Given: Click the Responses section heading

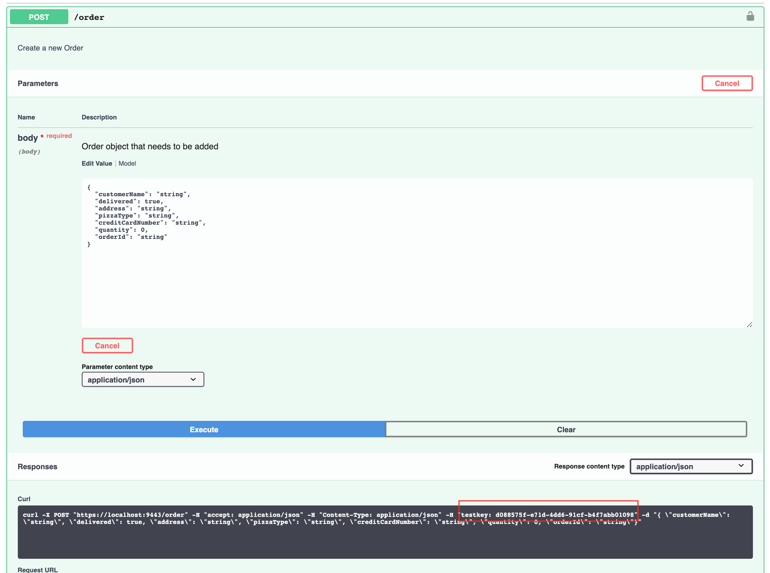Looking at the screenshot, I should click(x=37, y=466).
